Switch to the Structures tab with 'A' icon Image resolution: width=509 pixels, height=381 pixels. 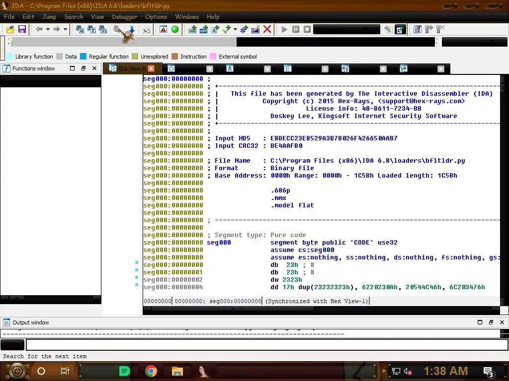(230, 68)
